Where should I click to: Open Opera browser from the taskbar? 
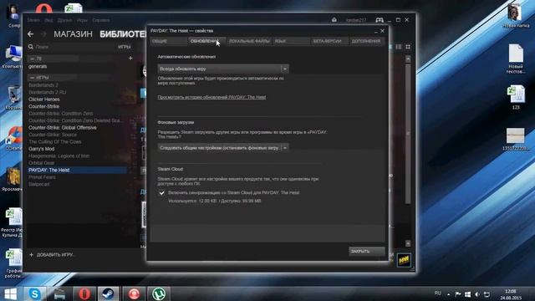(84, 293)
